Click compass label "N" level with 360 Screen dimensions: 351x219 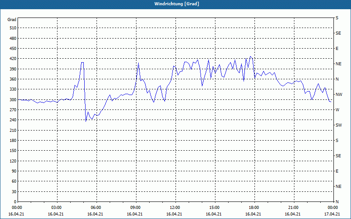[337, 79]
